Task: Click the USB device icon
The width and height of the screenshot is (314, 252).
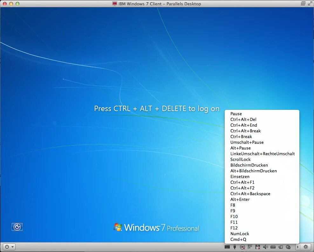Action: (x=235, y=247)
